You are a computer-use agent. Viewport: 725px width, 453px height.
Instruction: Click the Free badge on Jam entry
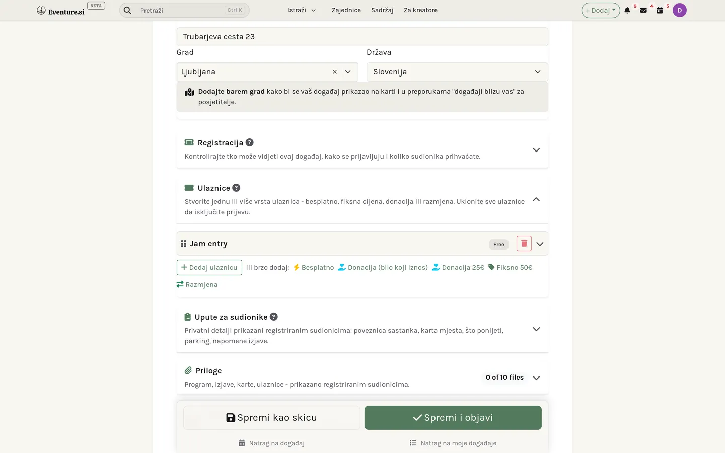tap(499, 244)
